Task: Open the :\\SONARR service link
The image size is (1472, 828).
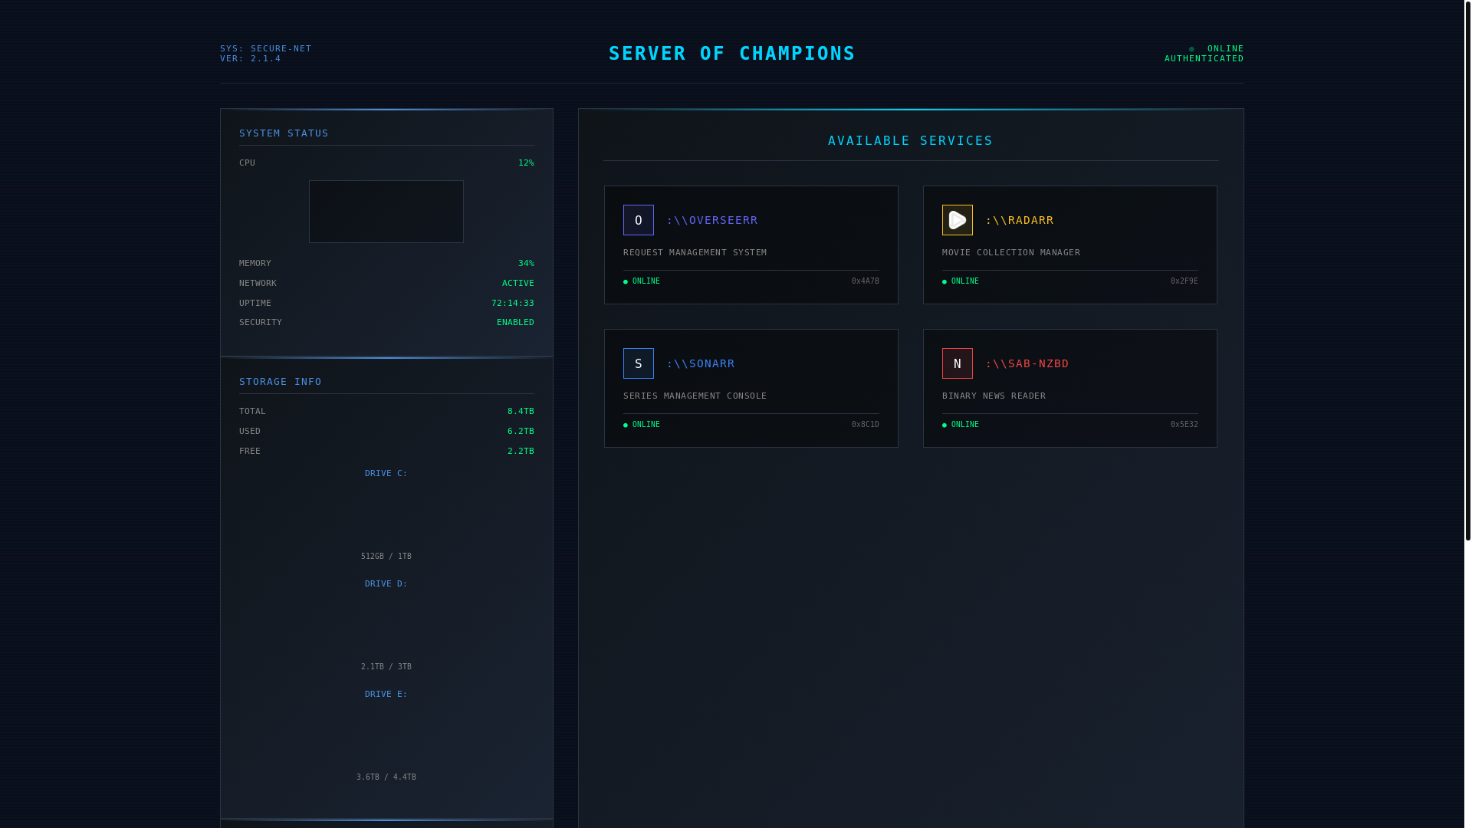Action: [x=700, y=363]
